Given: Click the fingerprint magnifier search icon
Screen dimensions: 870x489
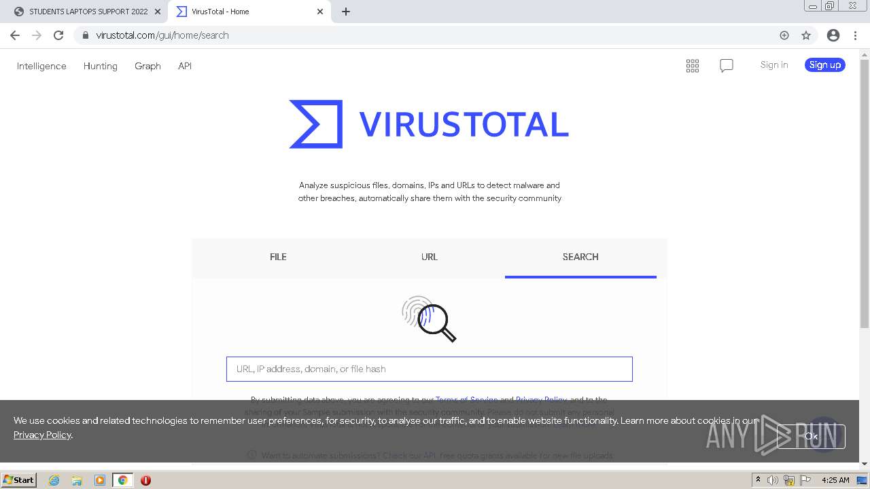Looking at the screenshot, I should tap(429, 319).
